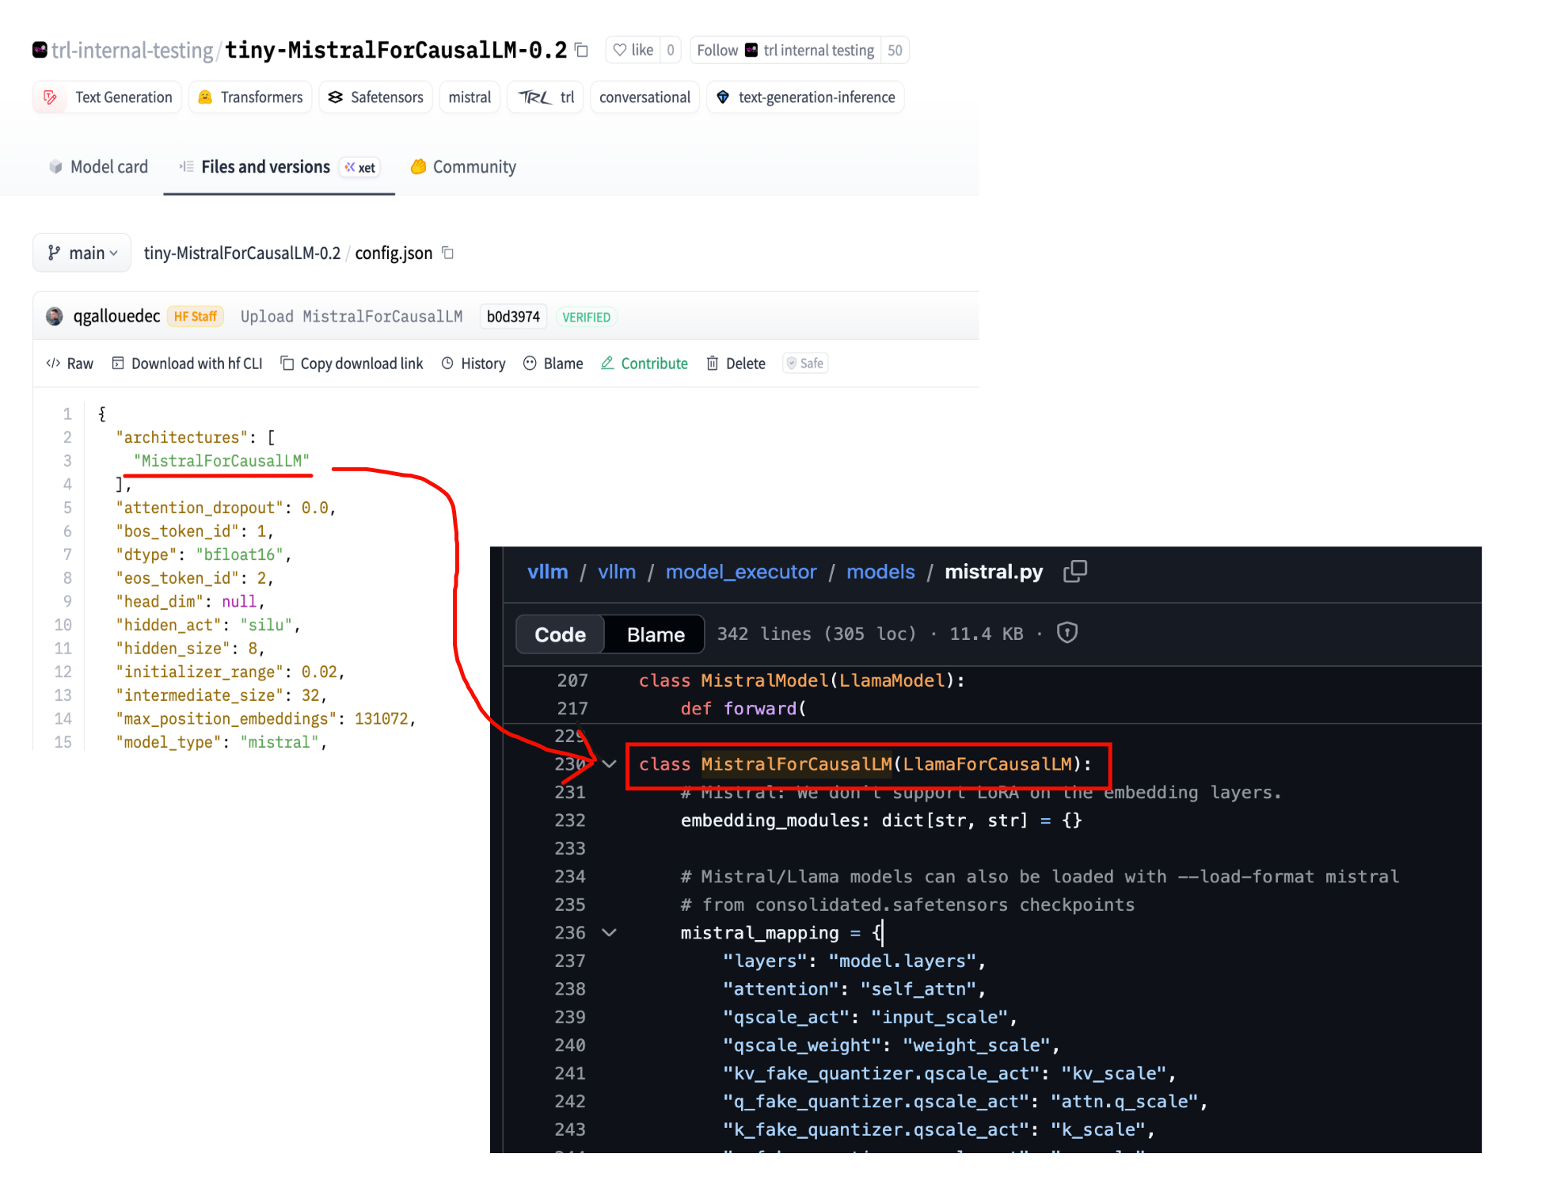
Task: Open models breadcrumb folder
Action: coord(880,572)
